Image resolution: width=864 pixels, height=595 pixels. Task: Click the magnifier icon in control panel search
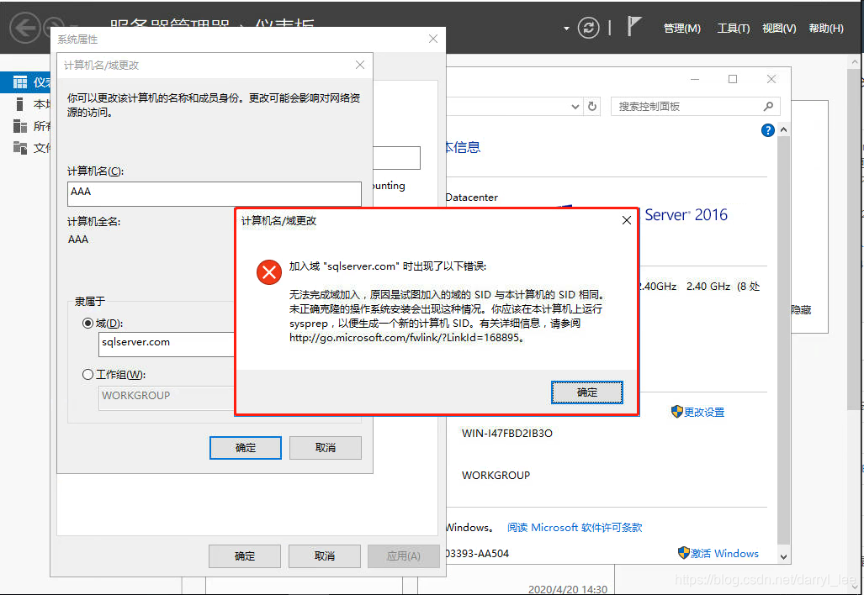pos(768,106)
